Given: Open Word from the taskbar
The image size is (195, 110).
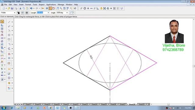Looking at the screenshot, I should tap(31, 108).
